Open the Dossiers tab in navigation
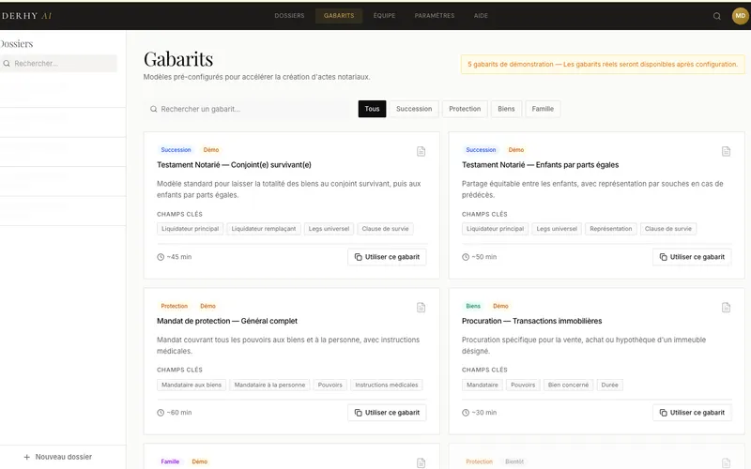 [289, 16]
